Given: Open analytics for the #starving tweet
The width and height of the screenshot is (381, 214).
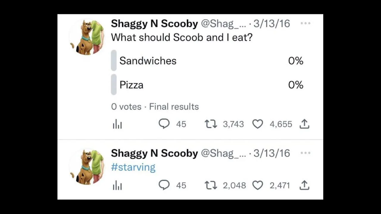Looking at the screenshot, I should coord(117,186).
